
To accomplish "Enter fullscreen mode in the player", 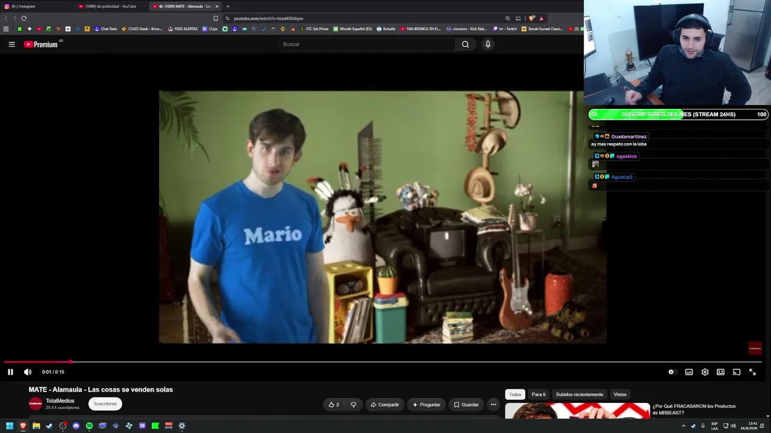I will (x=752, y=372).
